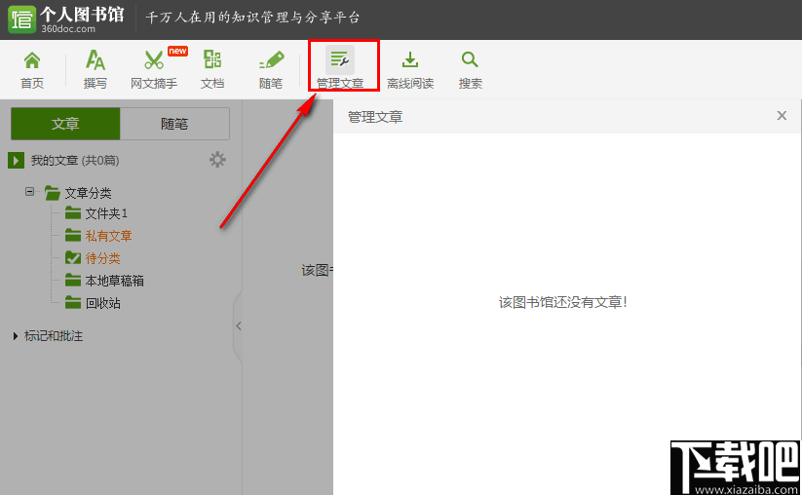Image resolution: width=802 pixels, height=495 pixels.
Task: Collapse the left sidebar panel handle
Action: point(238,325)
